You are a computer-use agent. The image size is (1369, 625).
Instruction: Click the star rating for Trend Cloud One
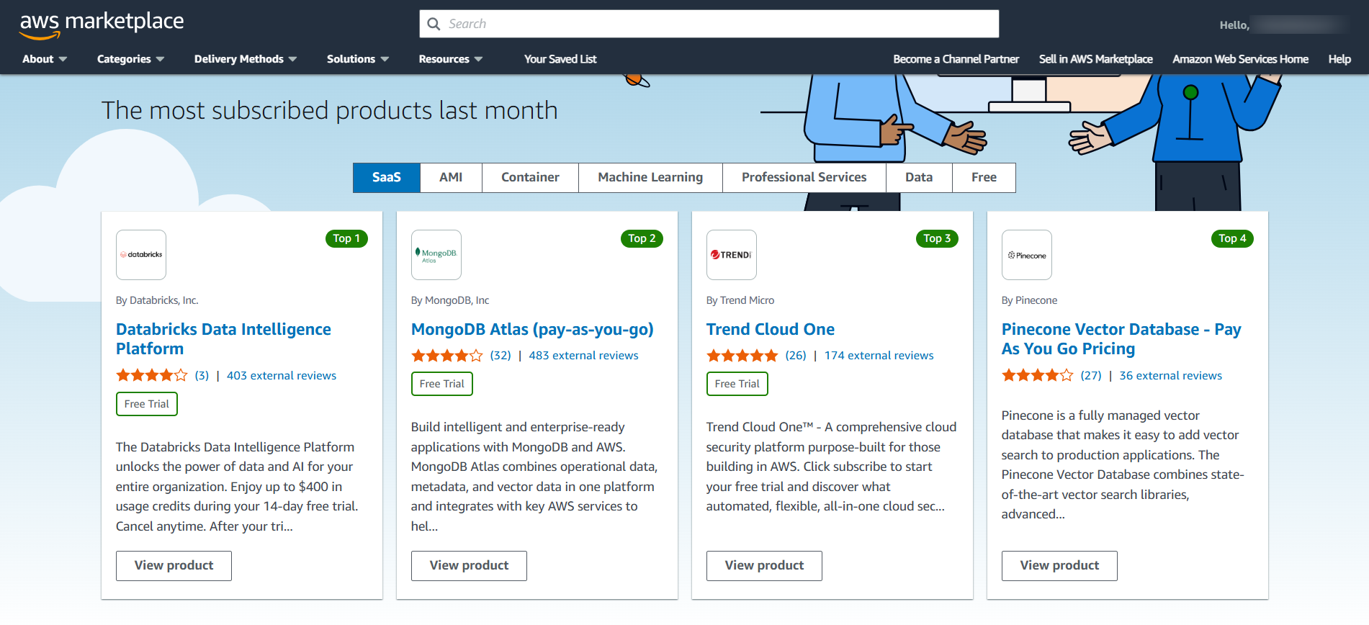pos(742,356)
